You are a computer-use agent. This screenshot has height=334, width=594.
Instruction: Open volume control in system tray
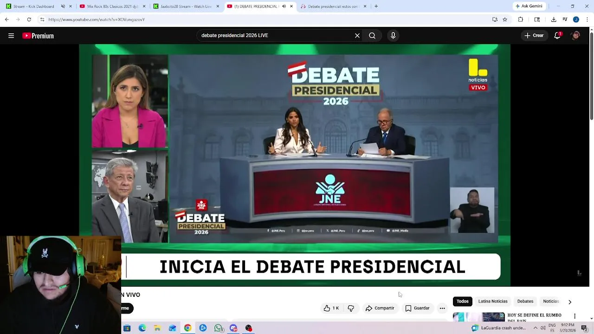(x=543, y=328)
